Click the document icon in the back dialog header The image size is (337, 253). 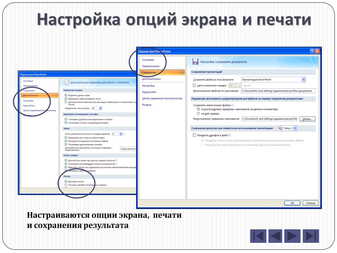tap(66, 82)
